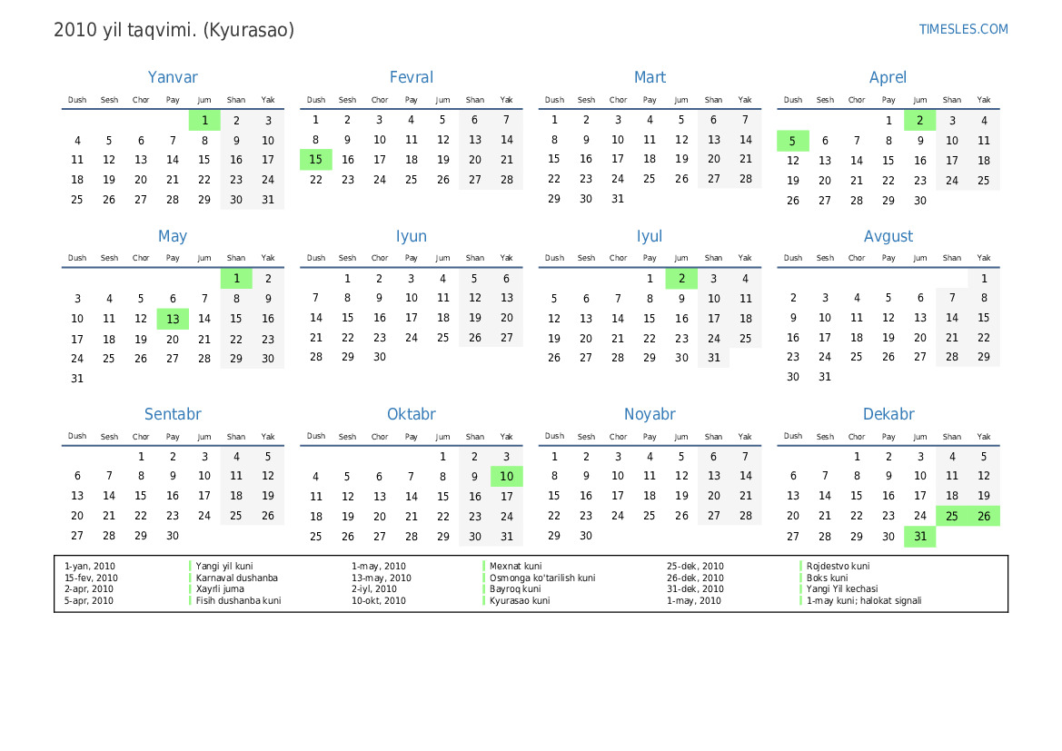The image size is (1062, 751).
Task: Click legend date '15-fev, 2010'
Action: (91, 578)
